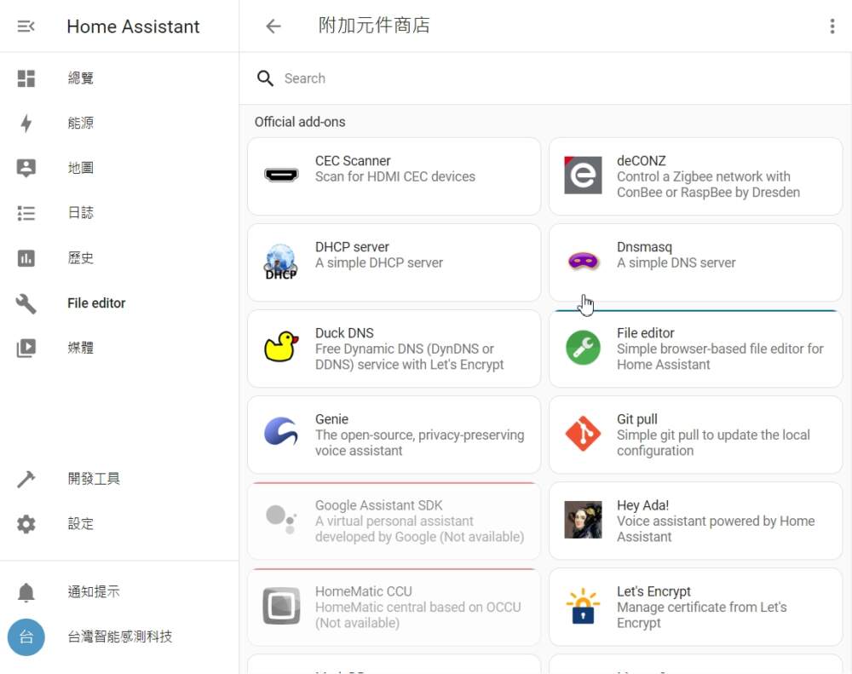852x674 pixels.
Task: Click the 設定 settings gear icon
Action: click(26, 524)
